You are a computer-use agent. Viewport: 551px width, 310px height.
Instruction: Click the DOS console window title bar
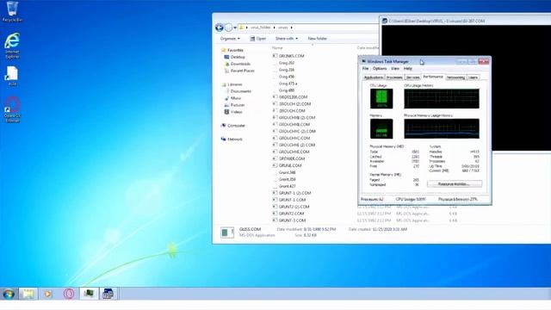coord(466,21)
